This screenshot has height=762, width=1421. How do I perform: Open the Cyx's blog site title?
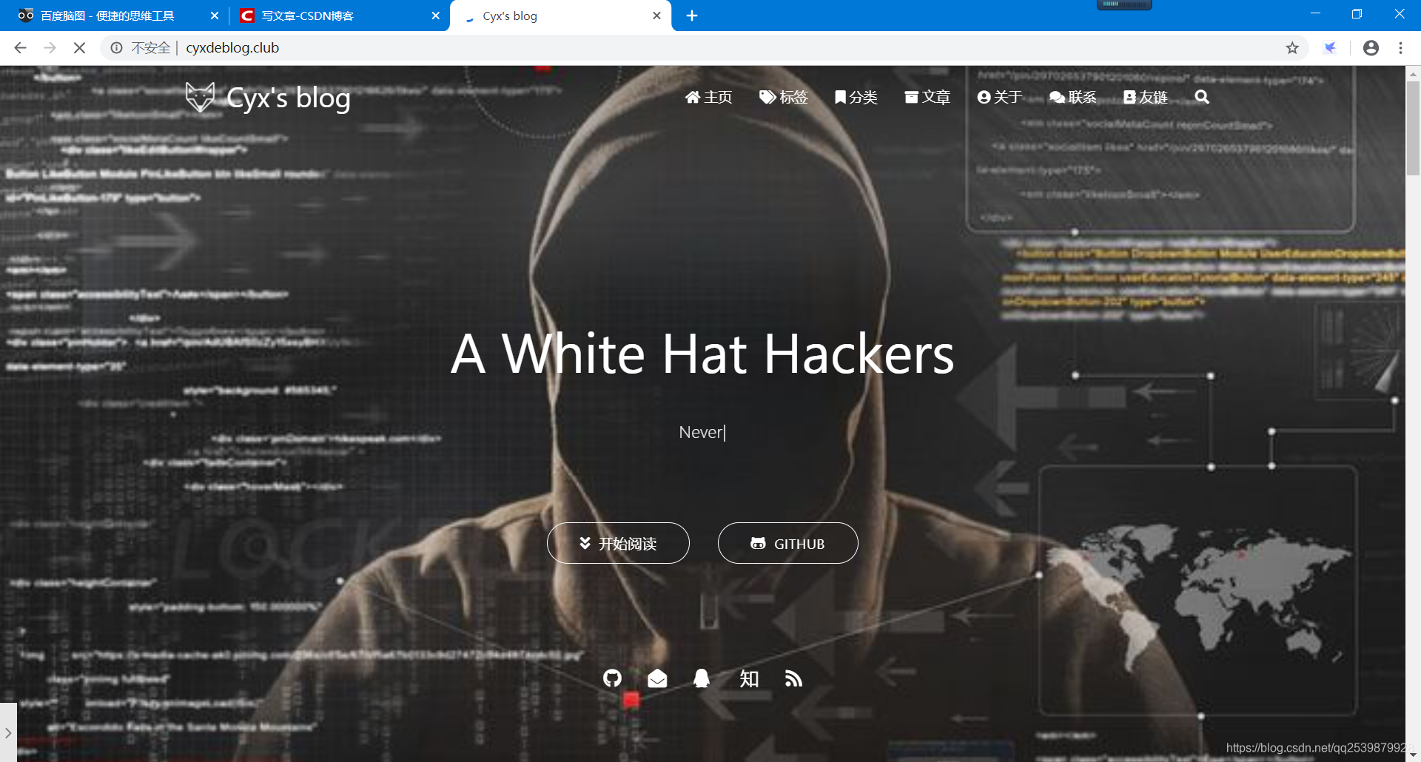[x=288, y=98]
